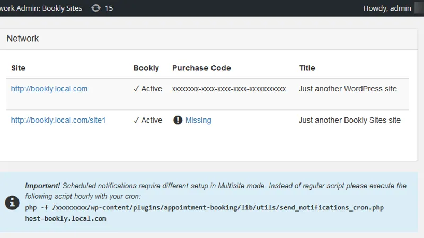Click the info icon in Important notice
This screenshot has height=238, width=424.
pos(12,203)
